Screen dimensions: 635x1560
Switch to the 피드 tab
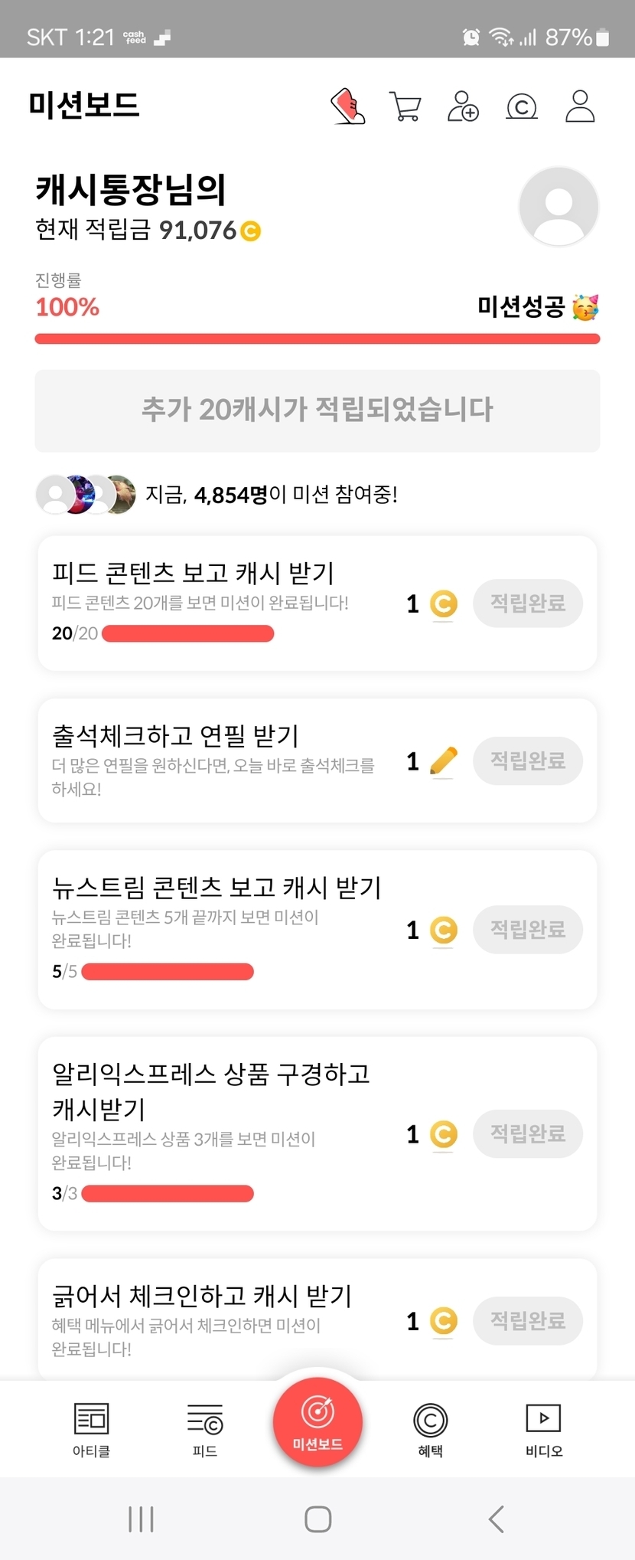click(x=204, y=1429)
